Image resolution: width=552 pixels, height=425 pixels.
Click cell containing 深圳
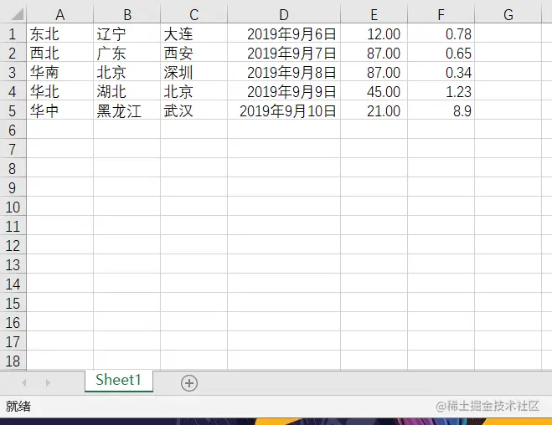click(194, 73)
